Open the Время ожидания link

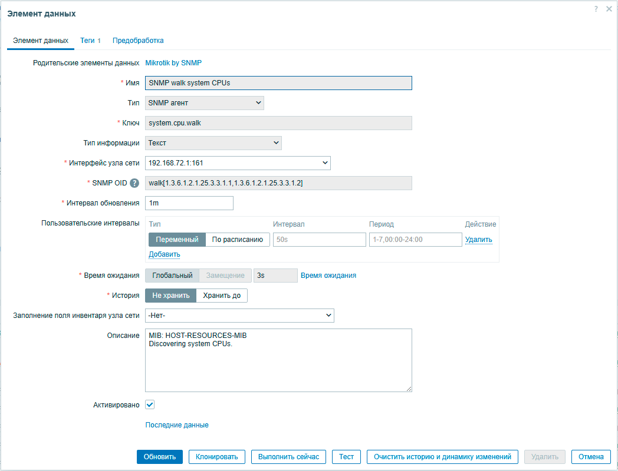(x=328, y=276)
